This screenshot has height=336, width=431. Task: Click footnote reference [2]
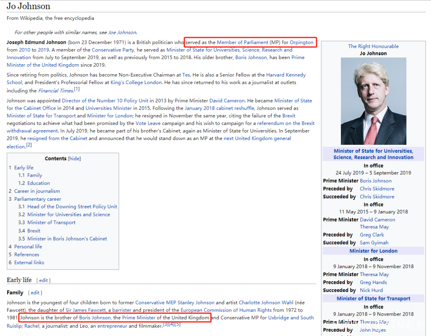pos(29,145)
